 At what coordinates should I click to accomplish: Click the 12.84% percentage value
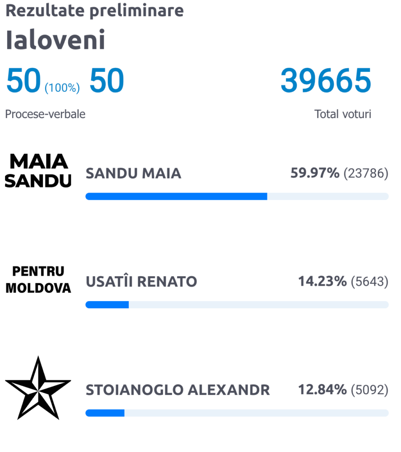pos(322,390)
